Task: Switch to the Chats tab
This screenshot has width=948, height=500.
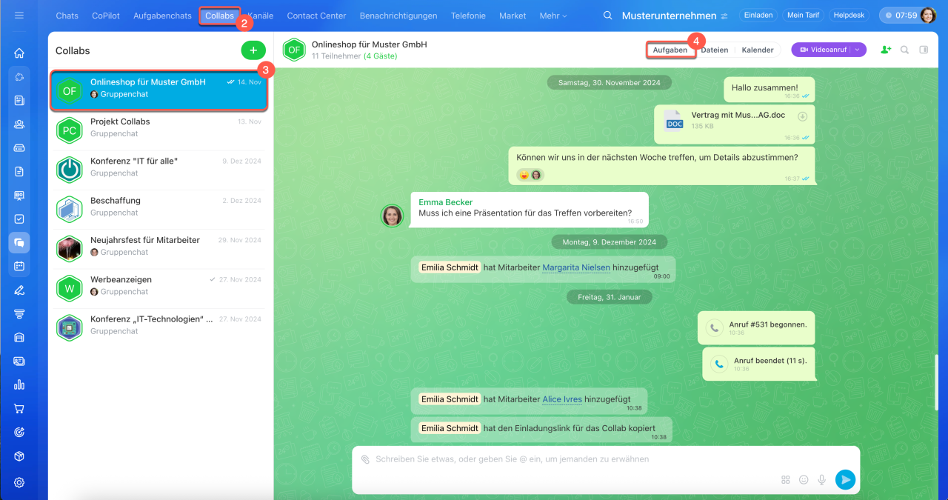Action: [x=67, y=16]
